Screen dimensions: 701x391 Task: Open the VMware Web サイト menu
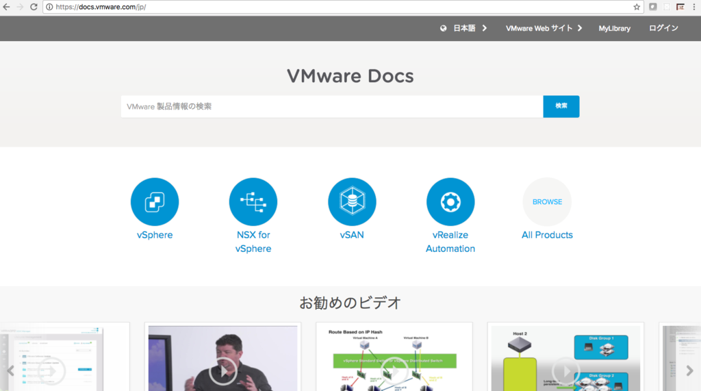pos(539,28)
